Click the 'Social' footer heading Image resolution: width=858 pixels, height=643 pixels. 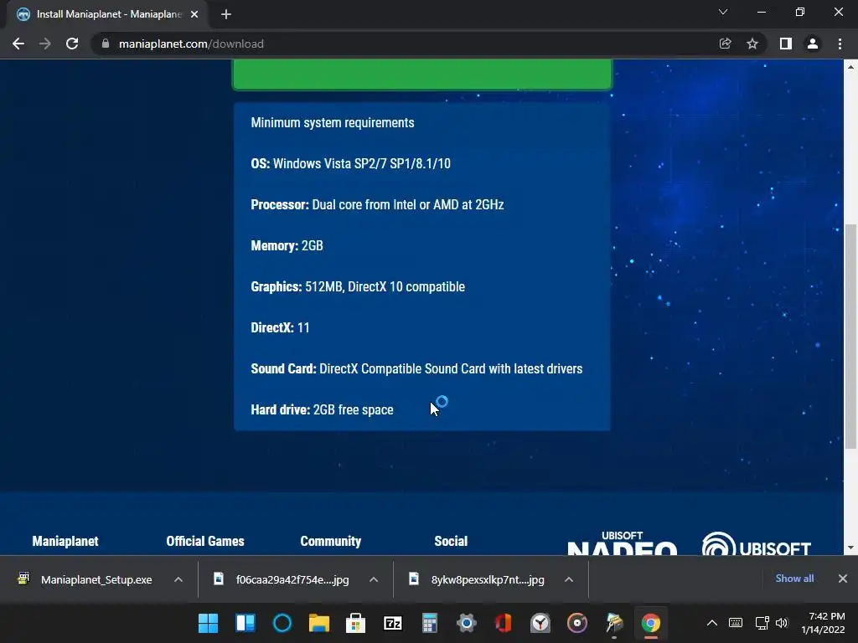point(451,542)
